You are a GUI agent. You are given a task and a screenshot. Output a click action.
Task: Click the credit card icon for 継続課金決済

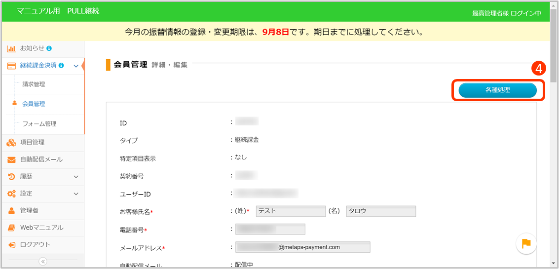click(11, 66)
